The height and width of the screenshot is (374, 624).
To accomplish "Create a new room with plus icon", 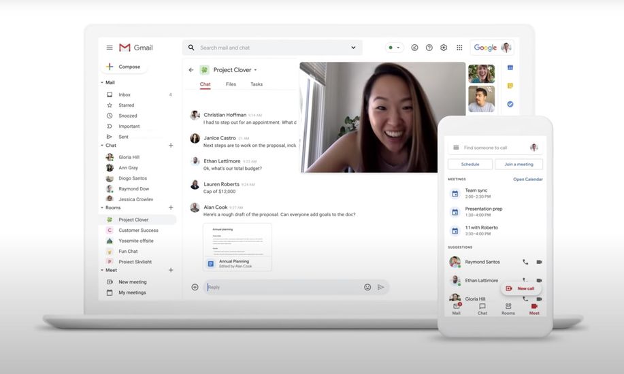I will coord(171,207).
